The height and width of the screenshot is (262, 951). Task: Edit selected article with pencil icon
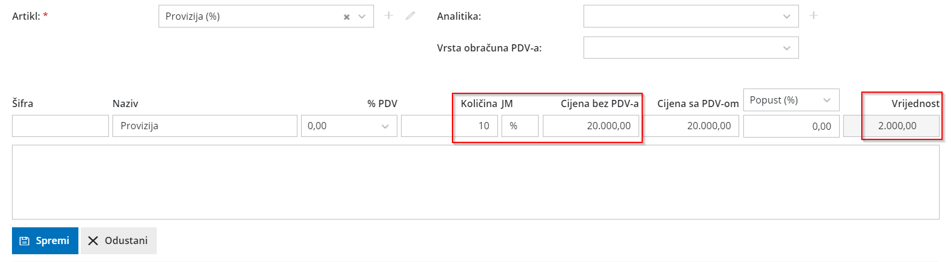[410, 16]
